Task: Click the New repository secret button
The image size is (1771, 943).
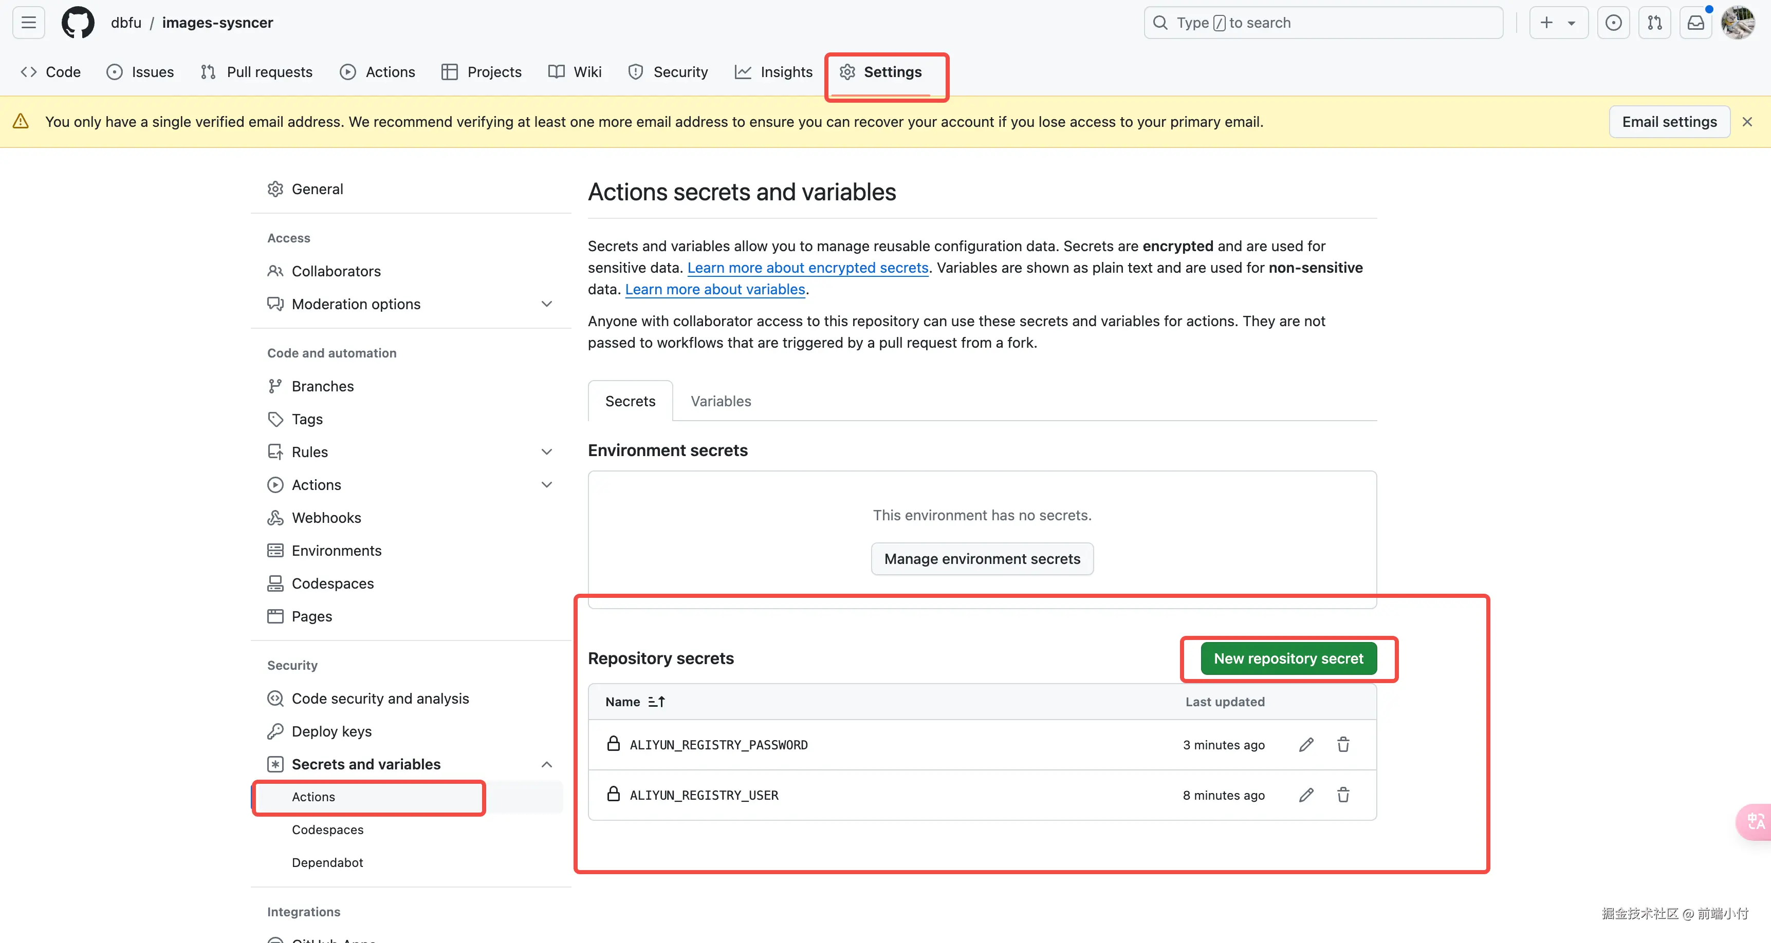Action: (1288, 658)
